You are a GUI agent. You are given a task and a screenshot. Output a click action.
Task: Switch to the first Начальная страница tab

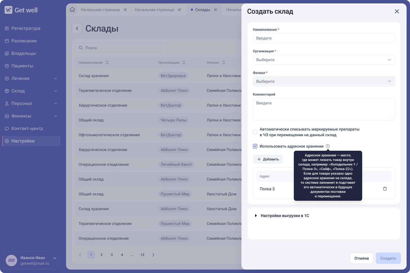(x=100, y=10)
